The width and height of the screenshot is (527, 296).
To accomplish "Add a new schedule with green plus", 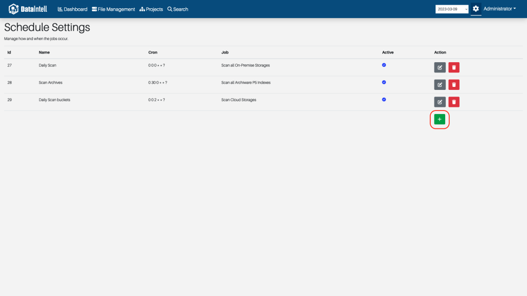I will pos(440,119).
